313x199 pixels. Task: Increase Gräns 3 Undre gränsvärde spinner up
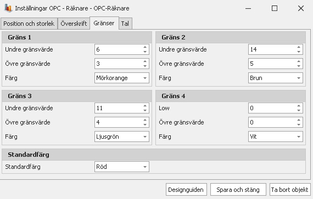(x=145, y=106)
